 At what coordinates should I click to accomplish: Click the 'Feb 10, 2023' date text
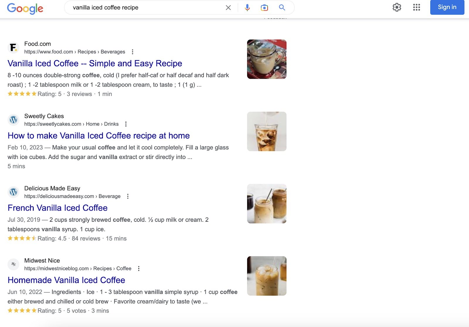25,148
